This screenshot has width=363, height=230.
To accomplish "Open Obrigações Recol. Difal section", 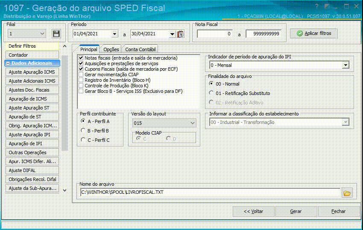I will tap(32, 179).
